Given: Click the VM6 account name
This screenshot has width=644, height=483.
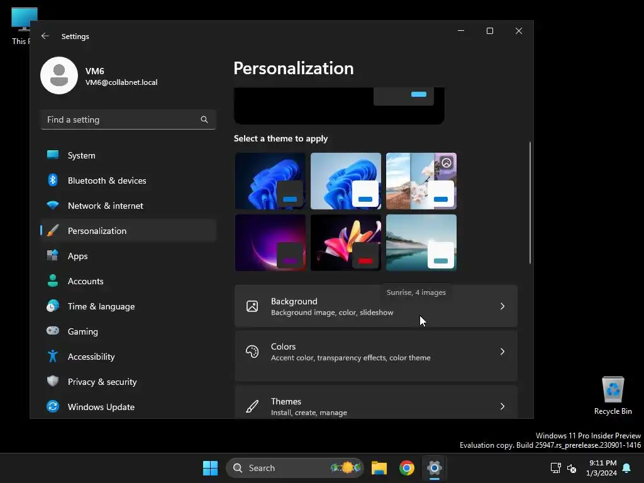Looking at the screenshot, I should coord(94,70).
